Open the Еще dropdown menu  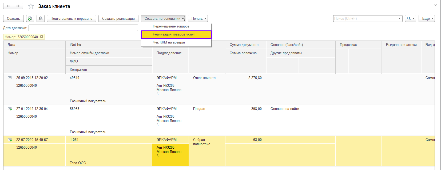pos(427,18)
